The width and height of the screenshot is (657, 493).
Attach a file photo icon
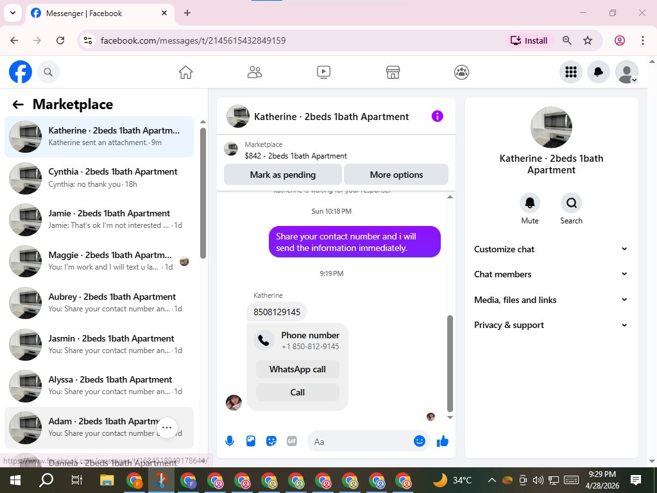click(251, 441)
